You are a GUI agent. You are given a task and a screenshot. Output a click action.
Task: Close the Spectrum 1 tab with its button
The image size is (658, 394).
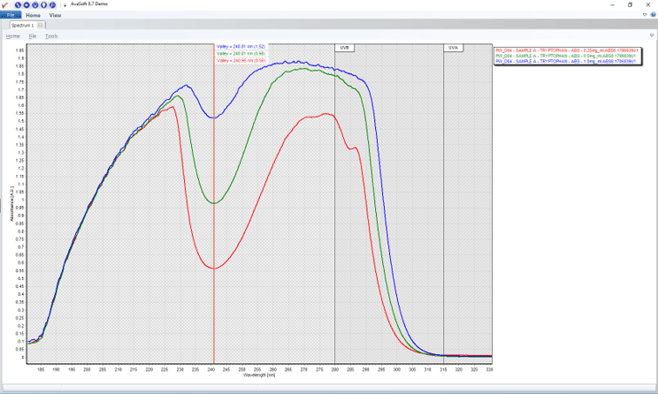(x=41, y=25)
